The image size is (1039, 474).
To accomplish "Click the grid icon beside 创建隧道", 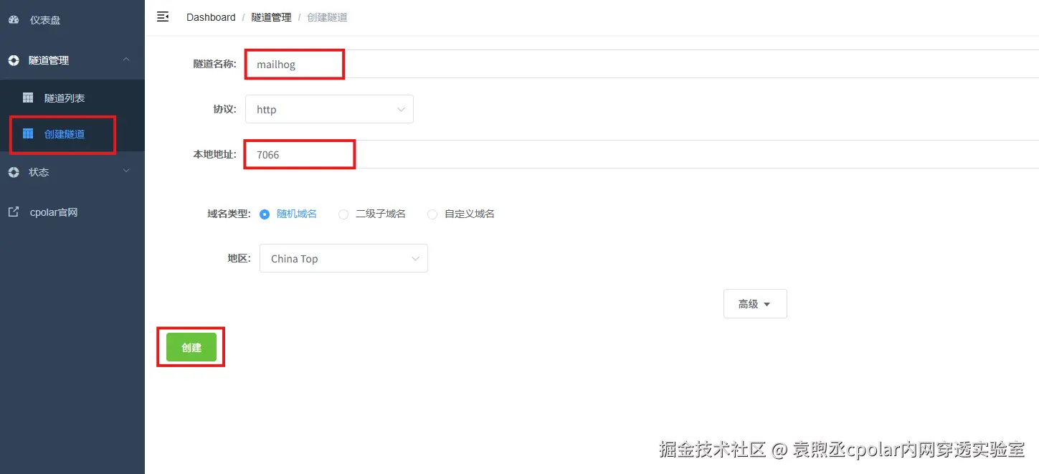I will point(28,133).
